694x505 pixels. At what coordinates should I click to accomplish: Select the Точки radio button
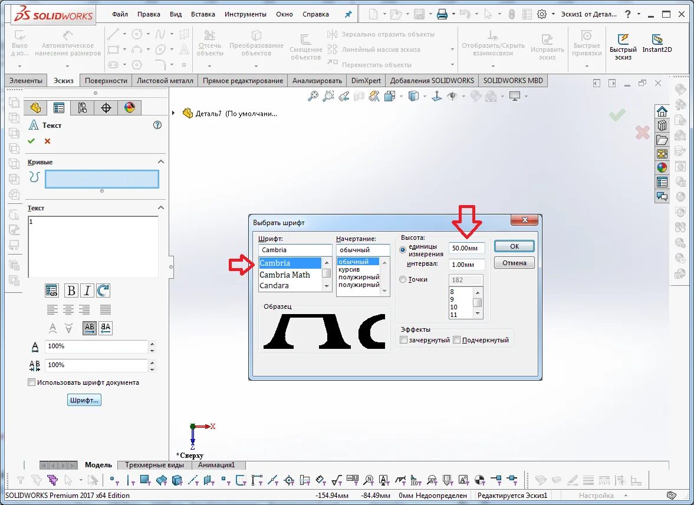click(x=403, y=279)
